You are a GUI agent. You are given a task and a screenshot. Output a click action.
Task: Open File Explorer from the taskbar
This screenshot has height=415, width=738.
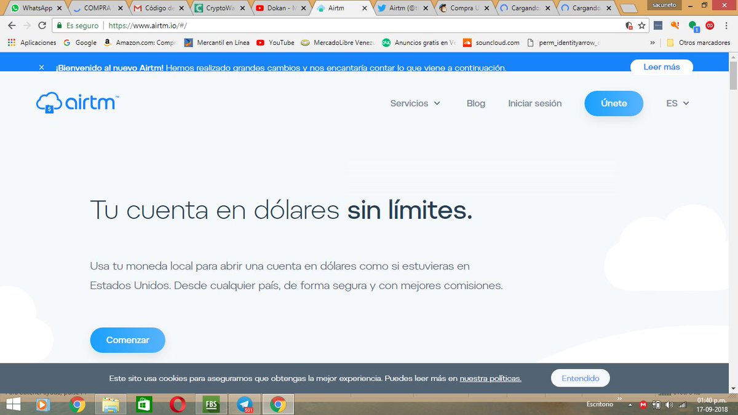point(110,405)
